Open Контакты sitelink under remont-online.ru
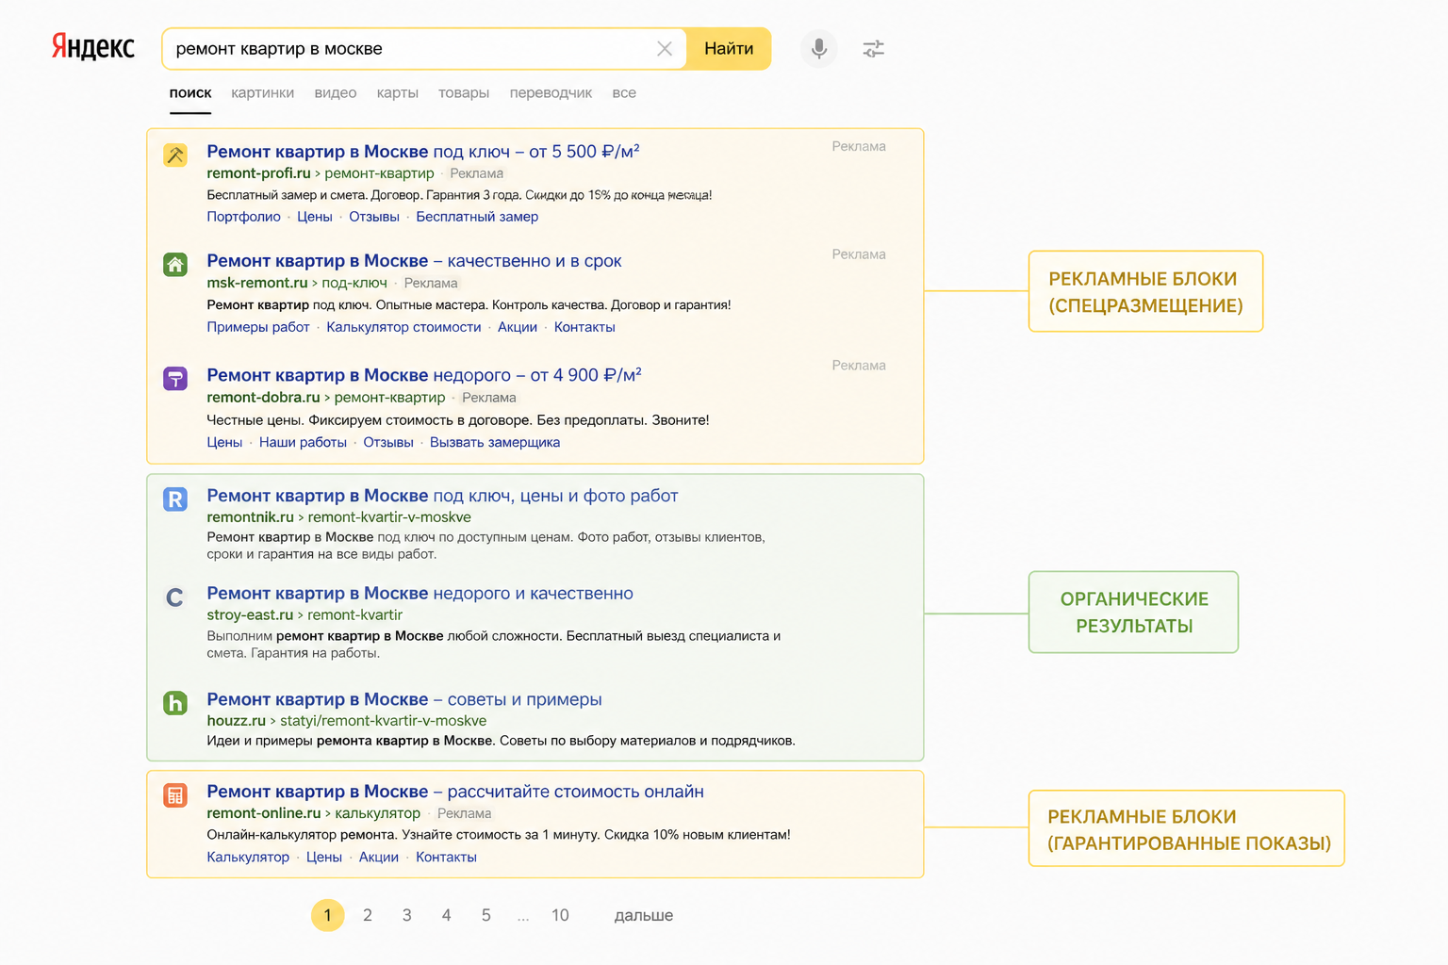Viewport: 1448px width, 965px height. 446,857
